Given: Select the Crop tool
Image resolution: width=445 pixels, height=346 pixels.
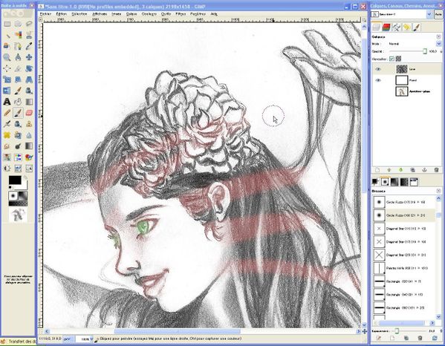Looking at the screenshot, I should [18, 68].
